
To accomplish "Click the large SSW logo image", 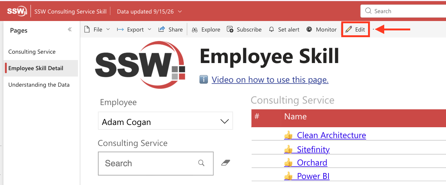I will (140, 65).
